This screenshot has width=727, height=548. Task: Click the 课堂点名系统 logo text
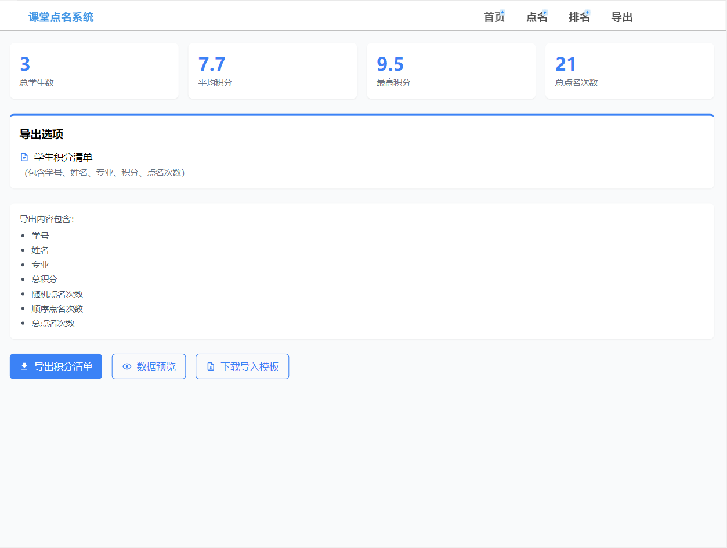pyautogui.click(x=60, y=16)
